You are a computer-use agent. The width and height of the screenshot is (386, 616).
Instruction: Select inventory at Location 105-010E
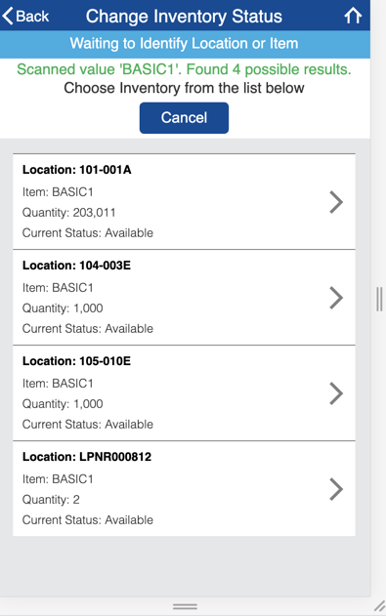click(184, 392)
